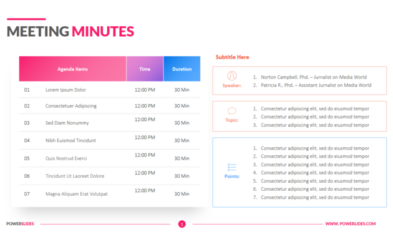Click the 12:00 PM time for Tincidunt Ut Laoreet
Image resolution: width=393 pixels, height=237 pixels.
pyautogui.click(x=145, y=173)
